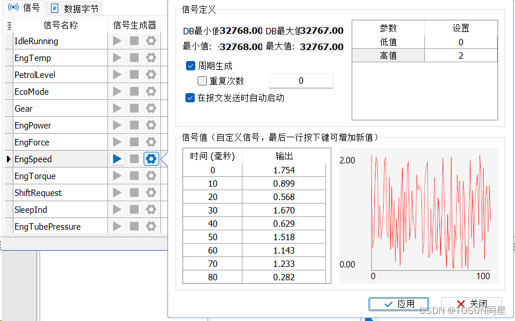Start the EngForce signal generator
The width and height of the screenshot is (515, 321).
[x=117, y=142]
